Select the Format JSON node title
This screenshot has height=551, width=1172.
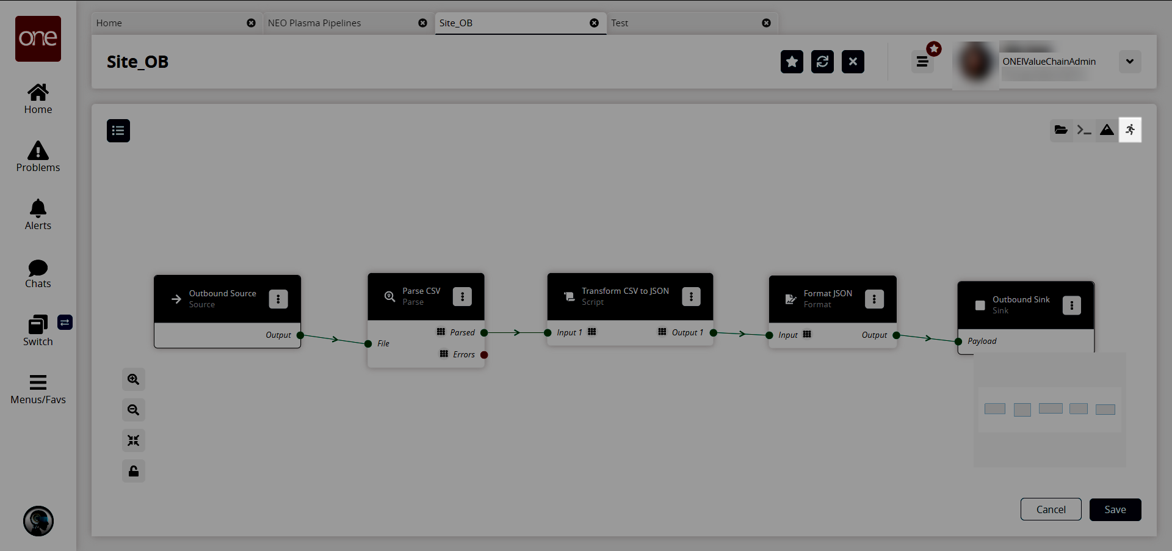point(828,294)
